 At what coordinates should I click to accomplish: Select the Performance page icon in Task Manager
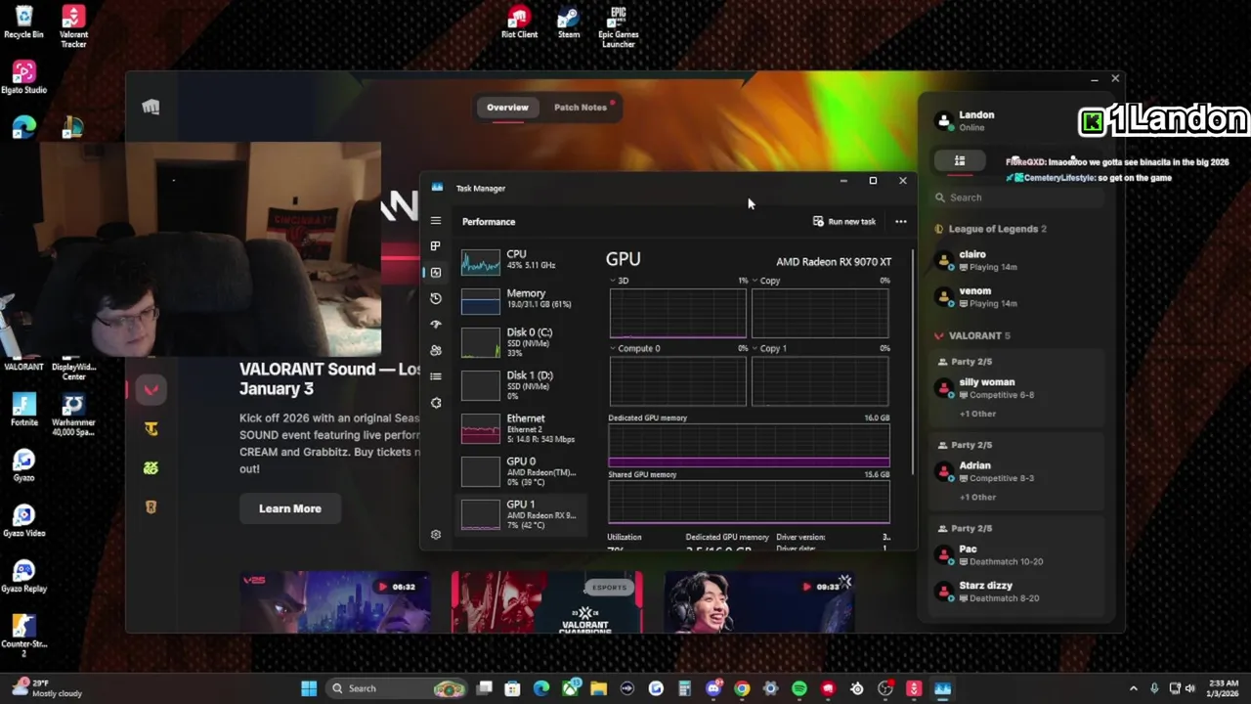pyautogui.click(x=436, y=272)
